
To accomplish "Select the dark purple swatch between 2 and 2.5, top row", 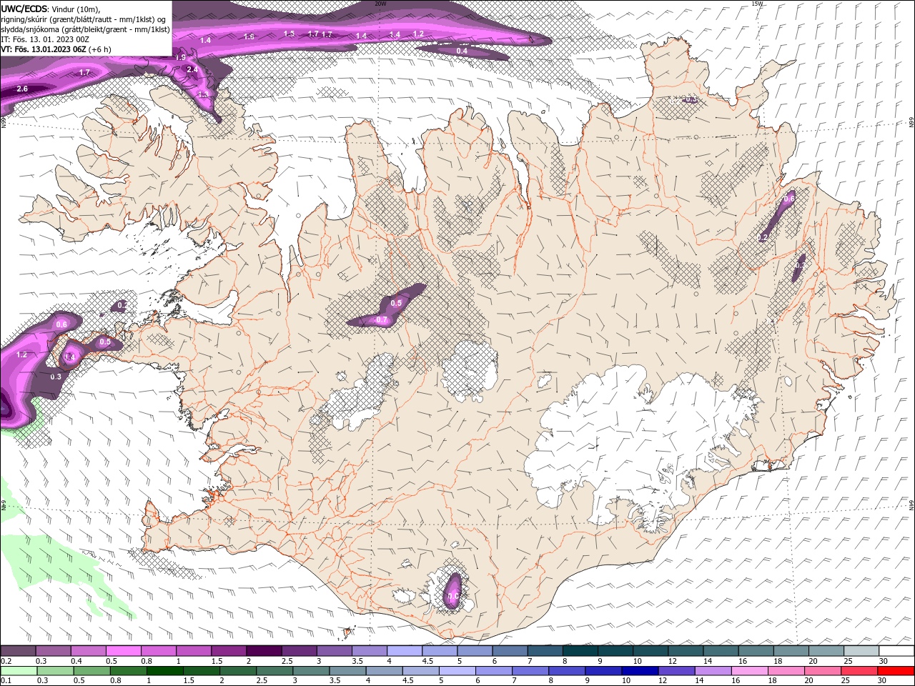I will [x=264, y=650].
